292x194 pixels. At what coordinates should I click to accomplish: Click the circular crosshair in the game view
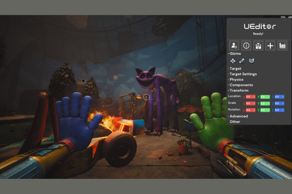tap(146, 97)
